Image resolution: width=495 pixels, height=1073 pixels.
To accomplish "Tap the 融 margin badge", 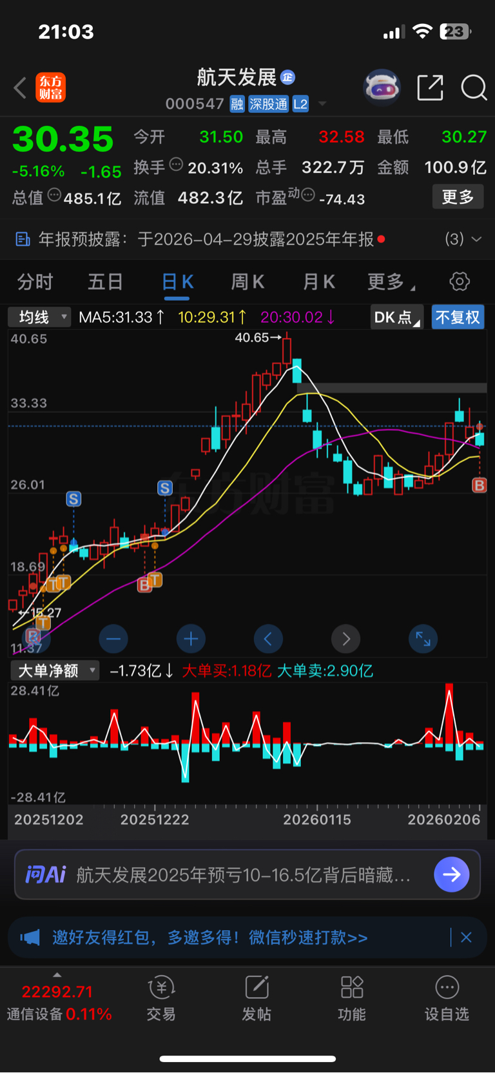I will click(x=237, y=104).
